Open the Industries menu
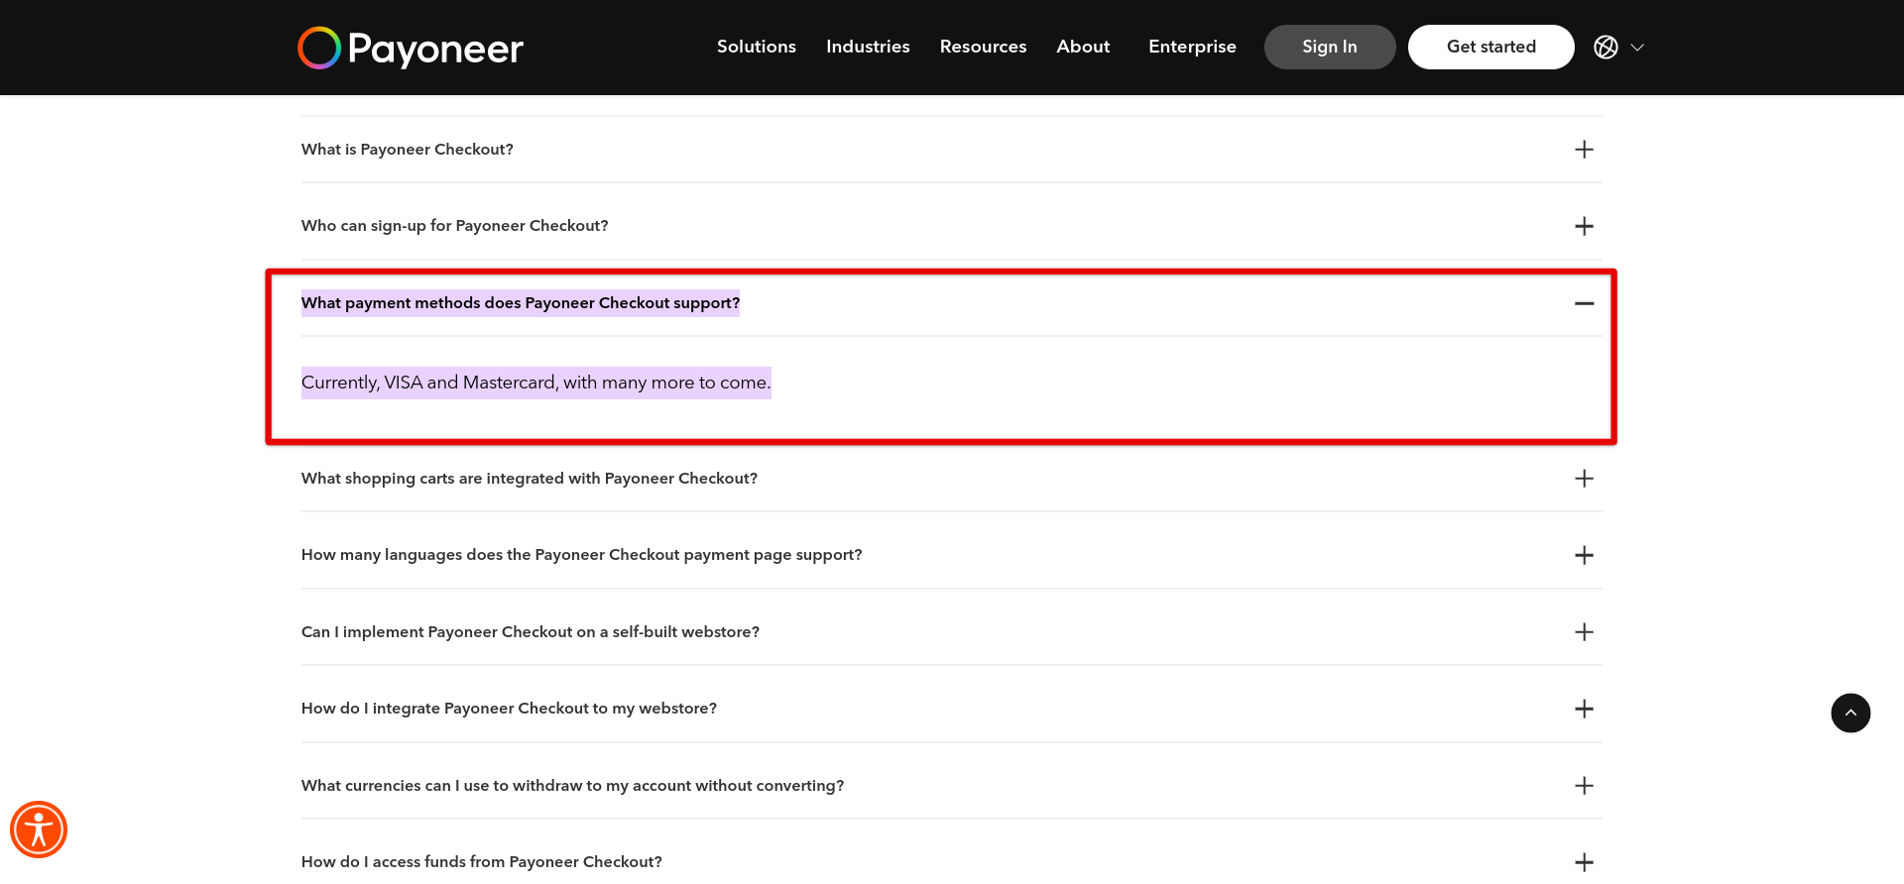Image resolution: width=1904 pixels, height=884 pixels. 868,47
